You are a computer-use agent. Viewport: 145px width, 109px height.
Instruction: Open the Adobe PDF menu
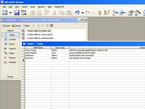coord(59,7)
